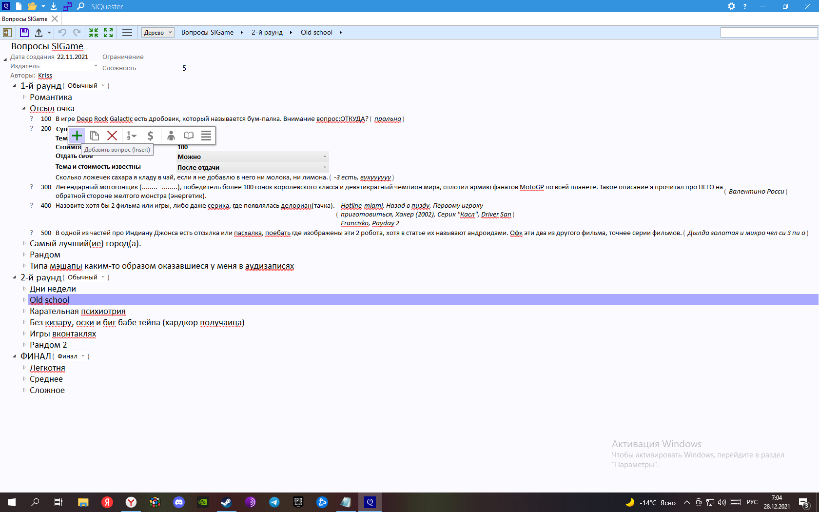Open a file with the folder icon

pyautogui.click(x=32, y=6)
